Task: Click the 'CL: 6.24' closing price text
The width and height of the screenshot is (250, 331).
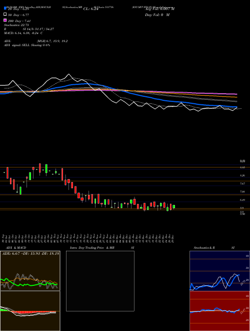Action: (x=90, y=9)
